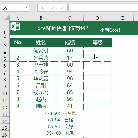Image resolution: width=138 pixels, height=138 pixels.
Task: Click the Excel logo icon in the banner
Action: click(x=15, y=26)
